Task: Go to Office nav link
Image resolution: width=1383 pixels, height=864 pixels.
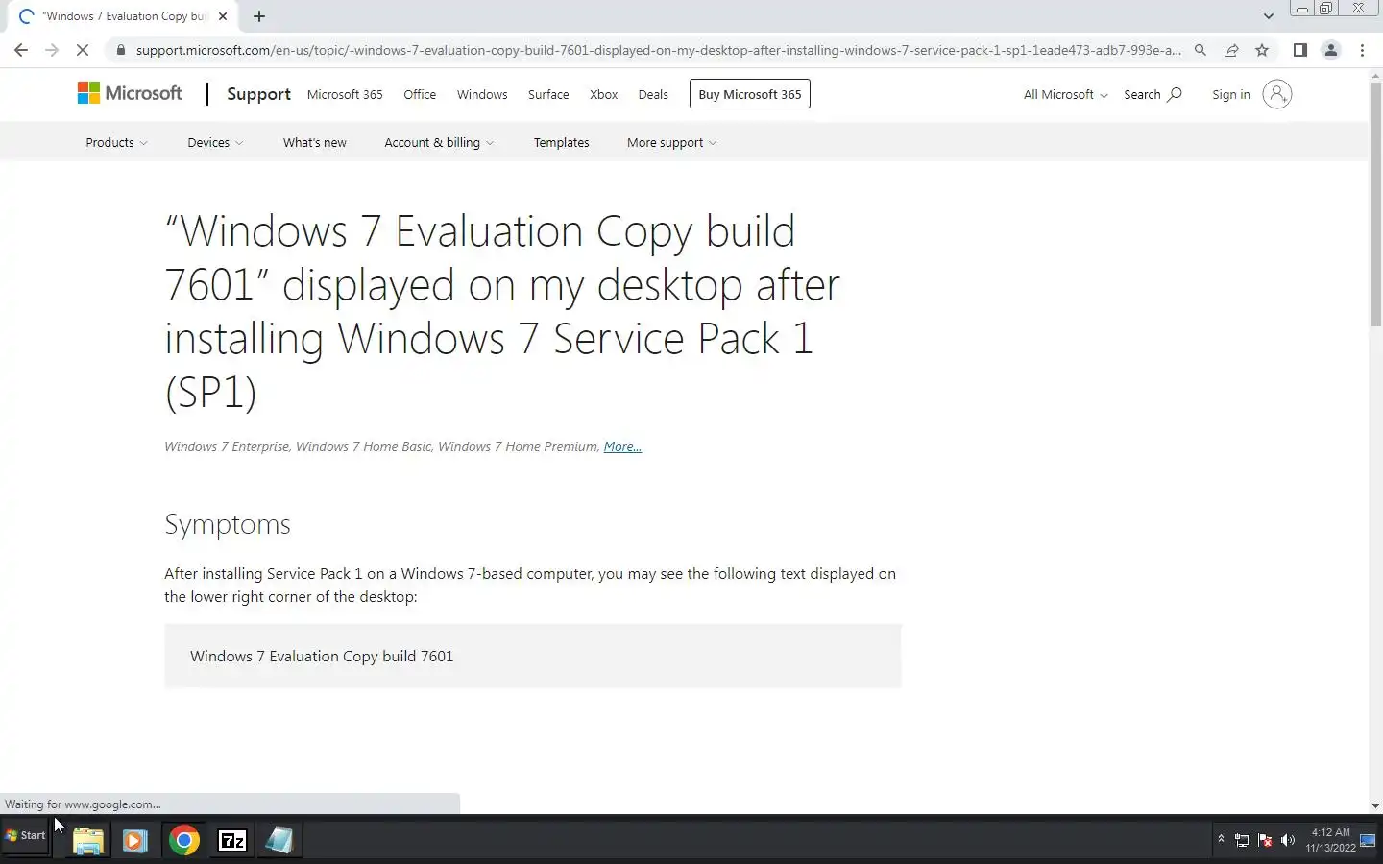Action: click(x=420, y=94)
